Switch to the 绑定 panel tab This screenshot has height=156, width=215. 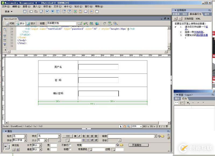pos(185,13)
